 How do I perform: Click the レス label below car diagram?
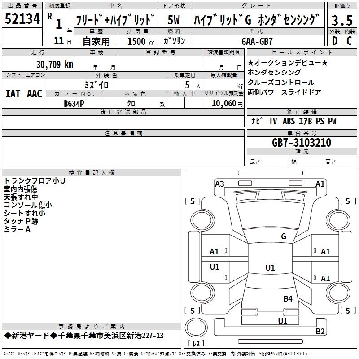[197, 343]
